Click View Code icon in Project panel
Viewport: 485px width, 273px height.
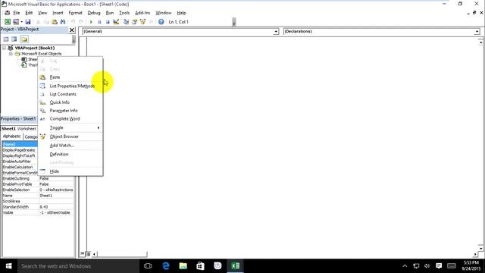(x=6, y=39)
